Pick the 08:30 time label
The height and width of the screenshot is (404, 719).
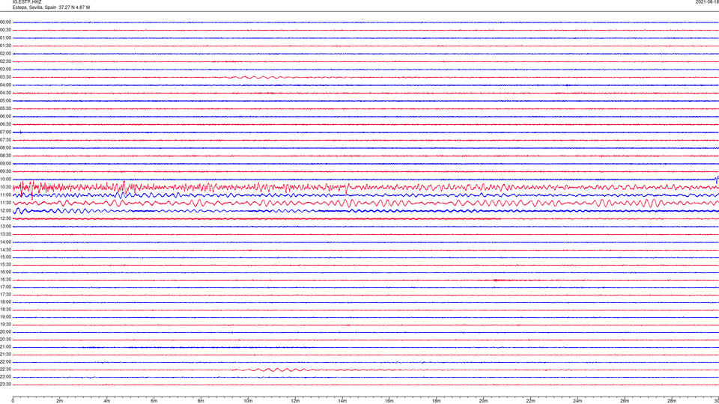(x=5, y=156)
